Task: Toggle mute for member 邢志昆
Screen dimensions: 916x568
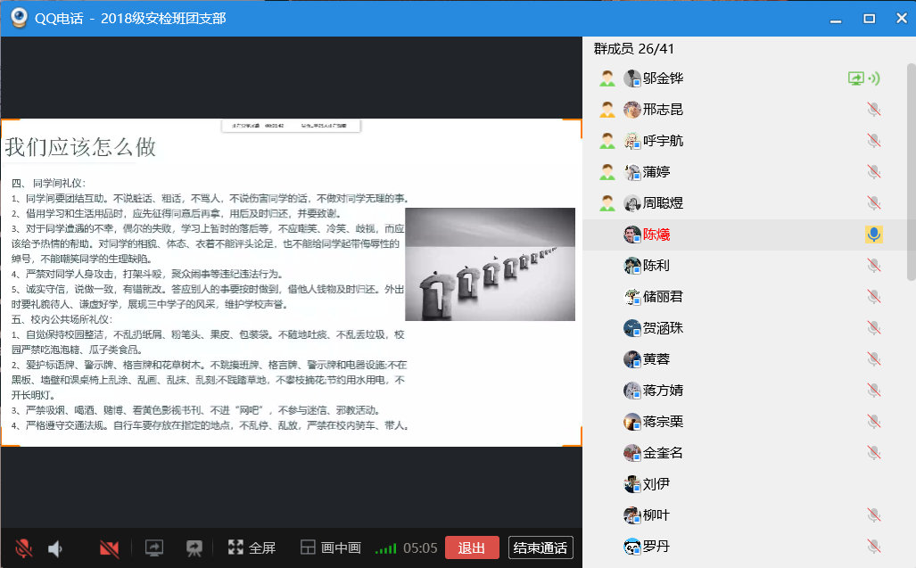Action: point(873,109)
